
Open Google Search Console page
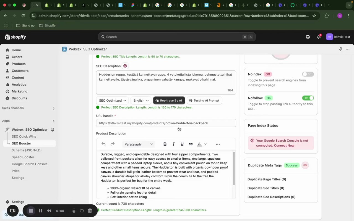(30, 164)
